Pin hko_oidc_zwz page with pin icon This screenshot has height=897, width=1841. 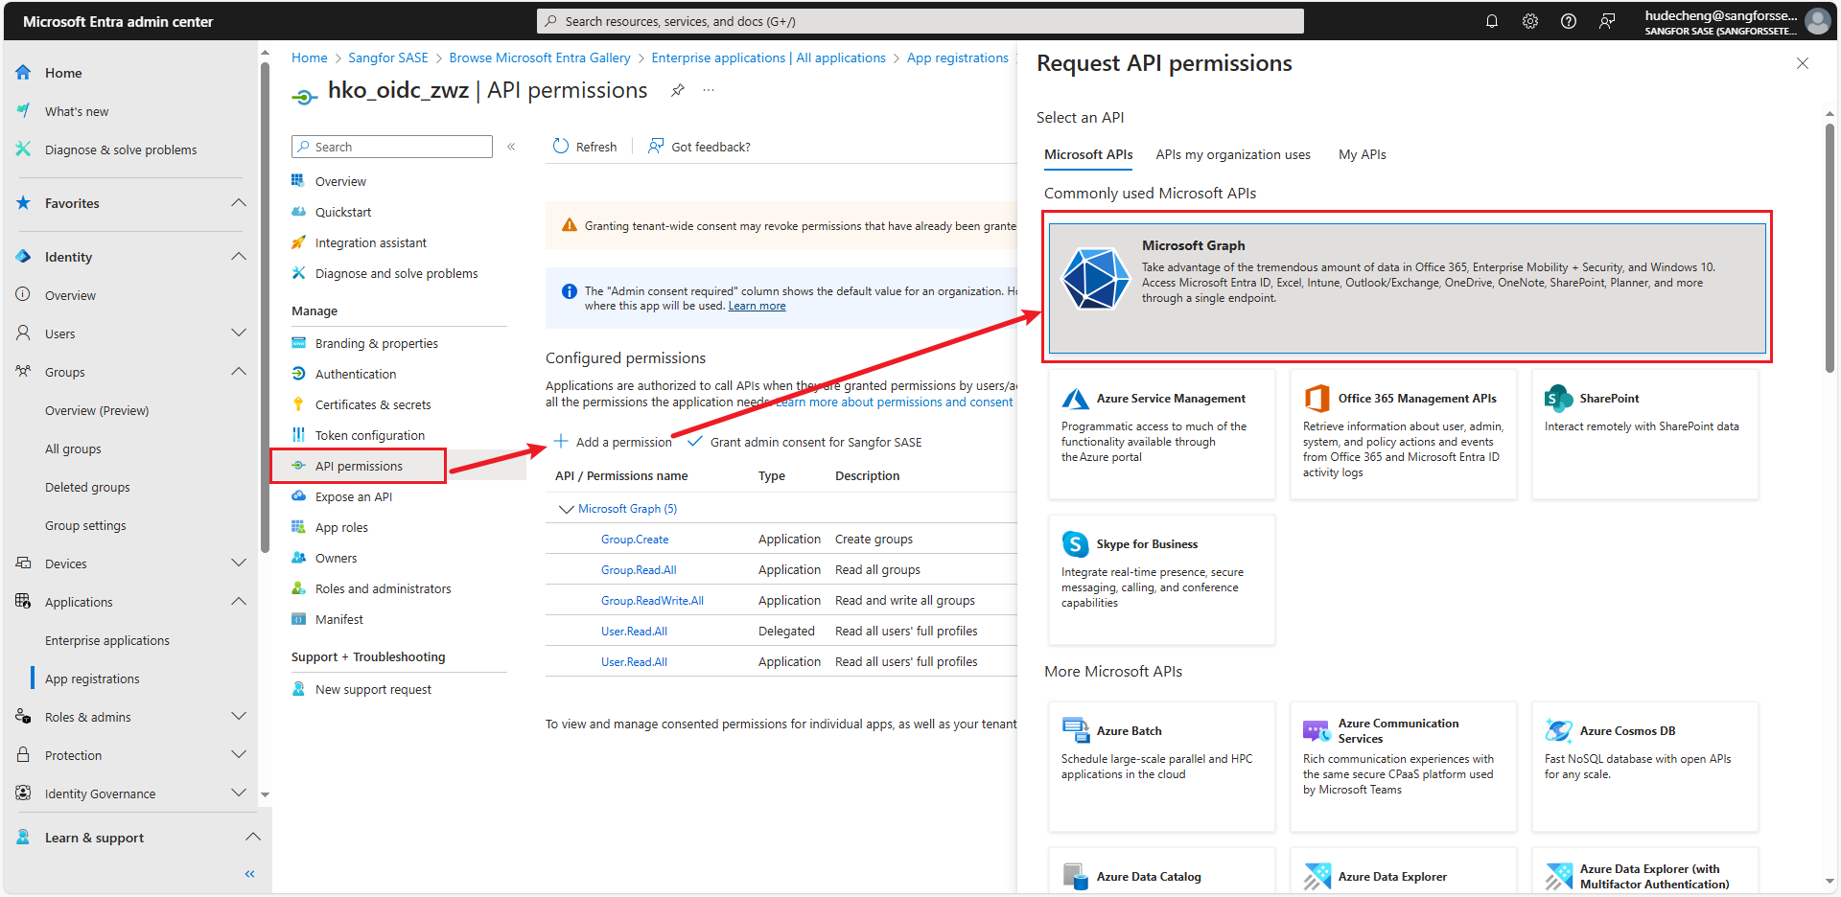[x=678, y=90]
